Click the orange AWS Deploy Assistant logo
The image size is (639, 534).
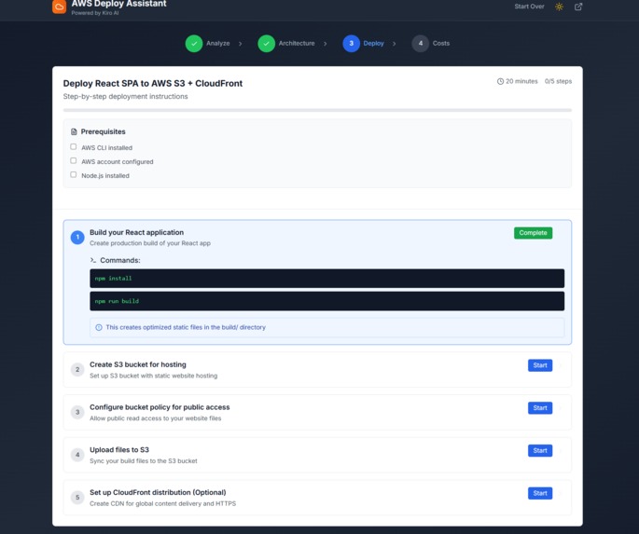(x=59, y=7)
